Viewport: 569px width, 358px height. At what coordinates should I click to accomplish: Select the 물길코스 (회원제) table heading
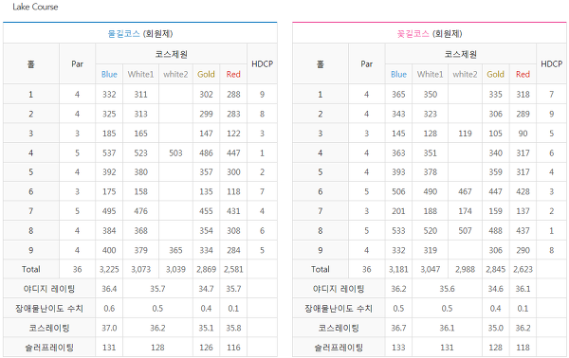[140, 34]
